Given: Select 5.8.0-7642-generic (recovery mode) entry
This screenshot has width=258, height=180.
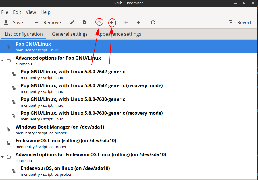Looking at the screenshot, I should tap(128, 88).
